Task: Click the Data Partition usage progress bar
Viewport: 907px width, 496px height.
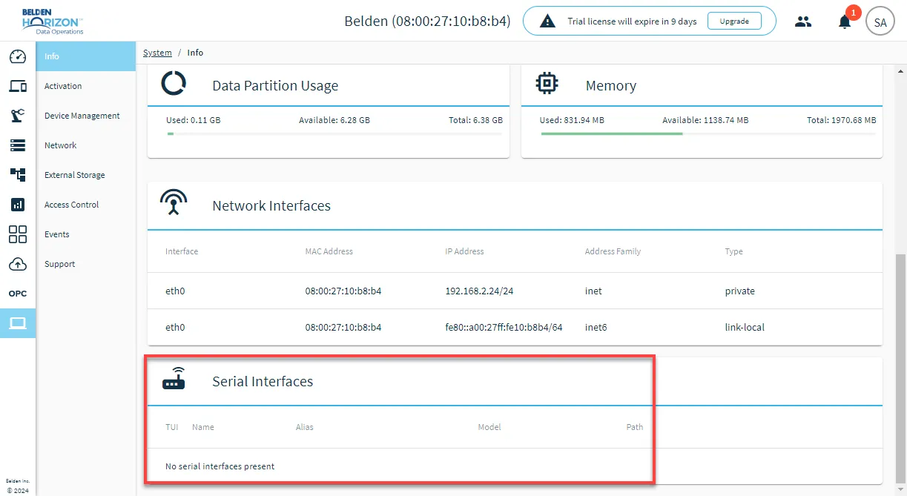Action: tap(334, 133)
